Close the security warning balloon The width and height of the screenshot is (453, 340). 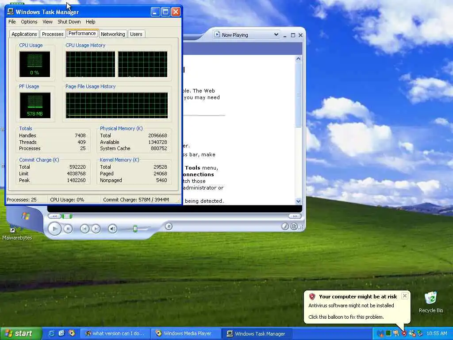click(405, 296)
